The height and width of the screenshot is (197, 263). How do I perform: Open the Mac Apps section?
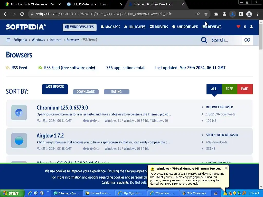pyautogui.click(x=110, y=27)
